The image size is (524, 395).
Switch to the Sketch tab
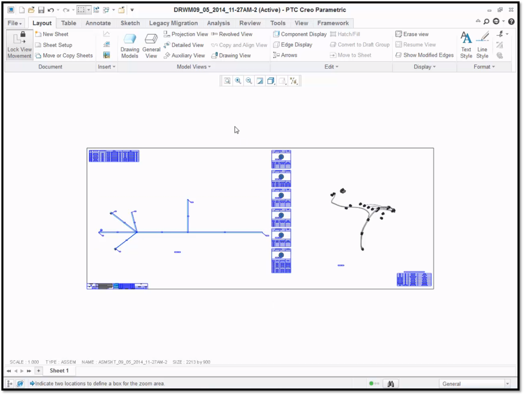[130, 23]
